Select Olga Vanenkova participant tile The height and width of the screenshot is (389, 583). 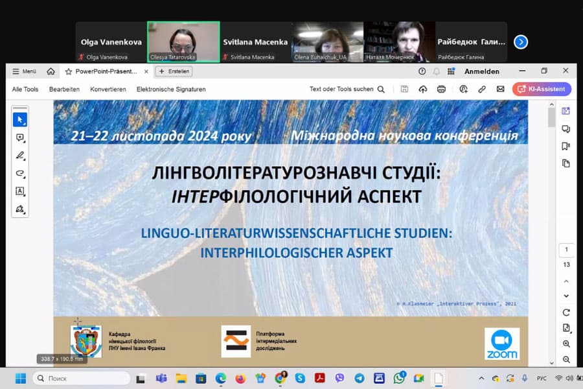coord(111,41)
